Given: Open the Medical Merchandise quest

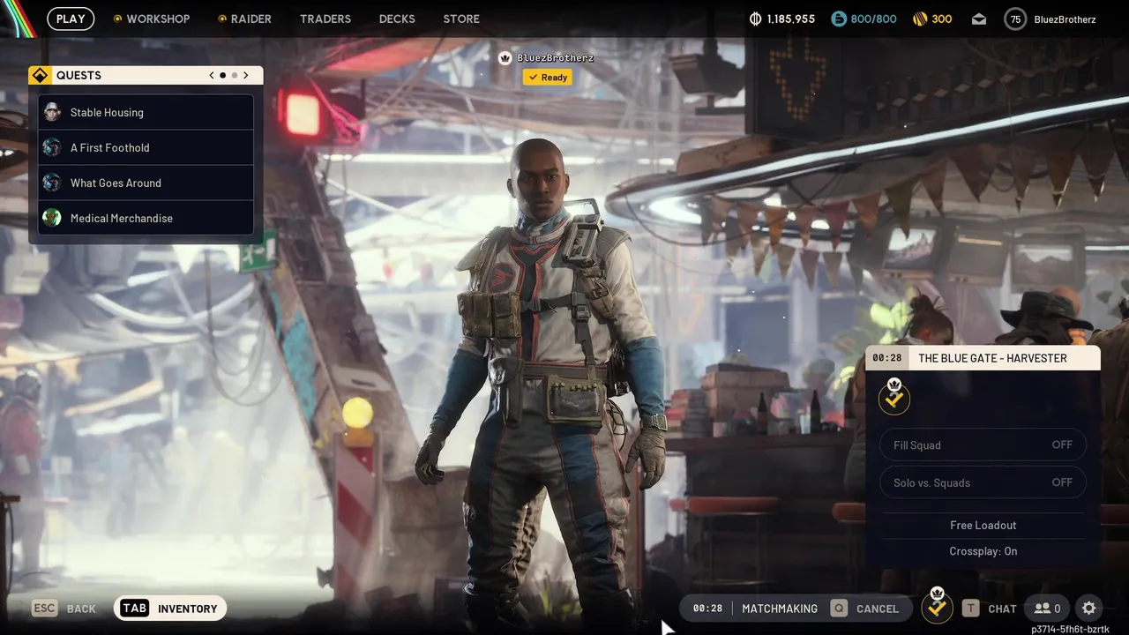Looking at the screenshot, I should (146, 218).
